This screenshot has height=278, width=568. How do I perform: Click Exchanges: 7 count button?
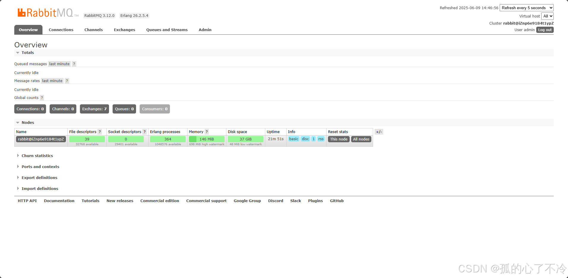pyautogui.click(x=94, y=109)
